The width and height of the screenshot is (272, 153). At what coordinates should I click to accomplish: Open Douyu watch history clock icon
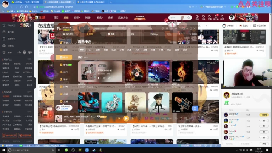pyautogui.click(x=197, y=17)
